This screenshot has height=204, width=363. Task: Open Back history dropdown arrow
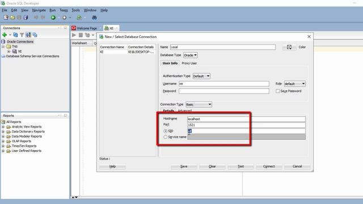coord(58,18)
